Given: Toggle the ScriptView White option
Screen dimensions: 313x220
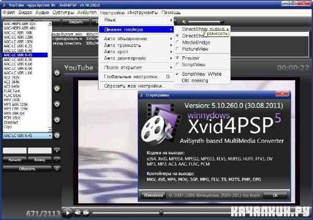Looking at the screenshot, I should click(x=202, y=74).
